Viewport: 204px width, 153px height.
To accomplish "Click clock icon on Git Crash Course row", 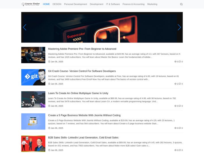I will click(49, 84).
